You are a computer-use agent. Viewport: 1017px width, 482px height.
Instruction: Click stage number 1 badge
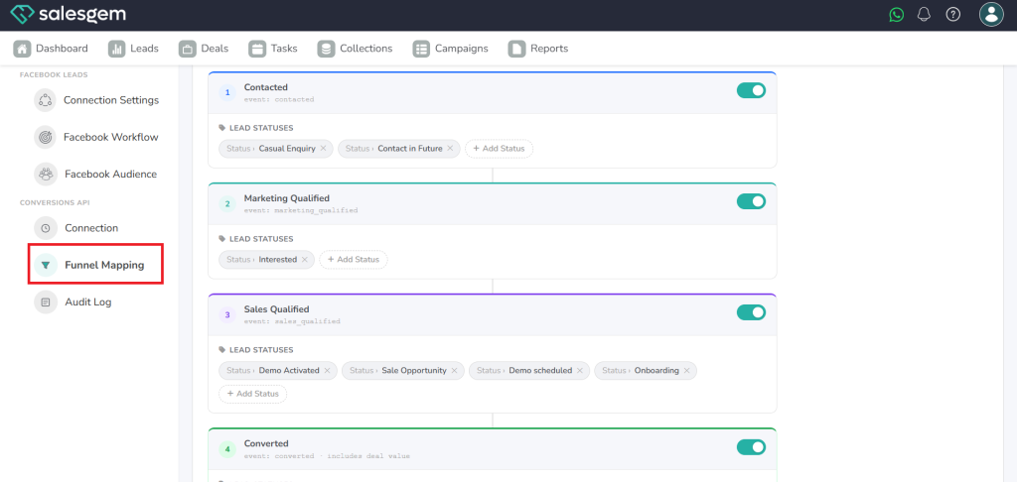pos(227,92)
